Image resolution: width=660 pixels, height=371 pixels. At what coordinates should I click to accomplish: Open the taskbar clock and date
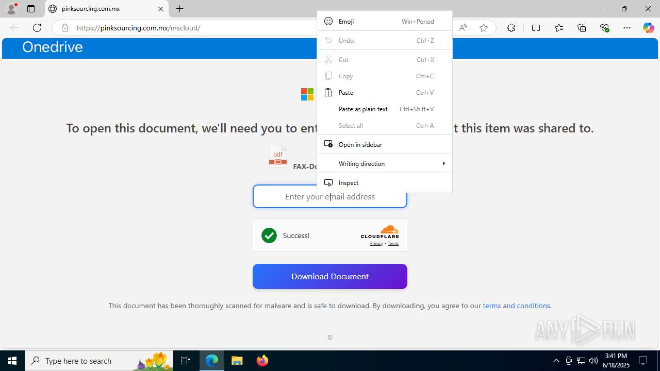pos(616,361)
